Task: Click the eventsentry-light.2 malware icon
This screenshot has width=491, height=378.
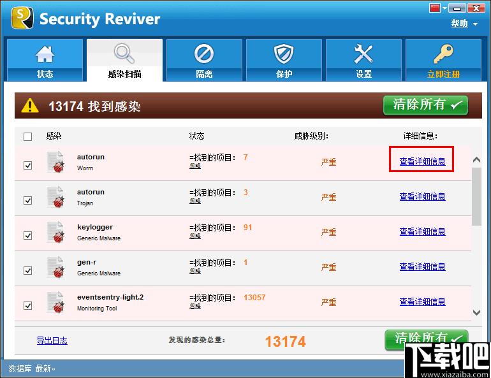Action: click(55, 302)
